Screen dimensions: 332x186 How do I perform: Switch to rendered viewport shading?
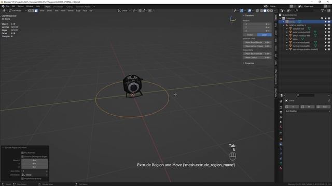click(x=271, y=10)
